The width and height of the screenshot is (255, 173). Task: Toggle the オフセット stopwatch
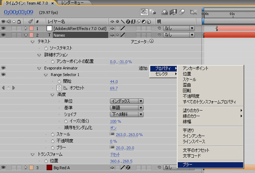pos(59,88)
